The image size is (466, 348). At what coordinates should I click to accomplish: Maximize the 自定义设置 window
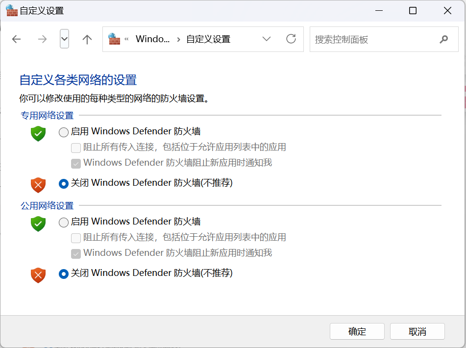(413, 11)
